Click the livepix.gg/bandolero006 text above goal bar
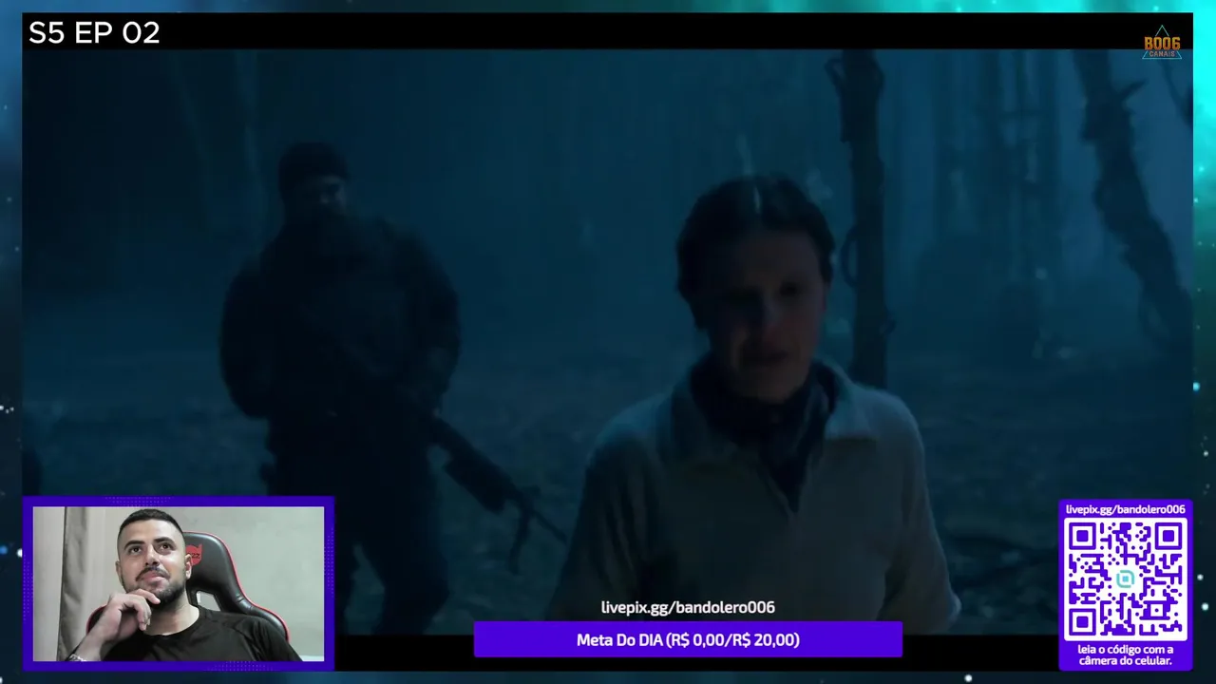Screen dimensions: 1216x684 click(x=688, y=607)
